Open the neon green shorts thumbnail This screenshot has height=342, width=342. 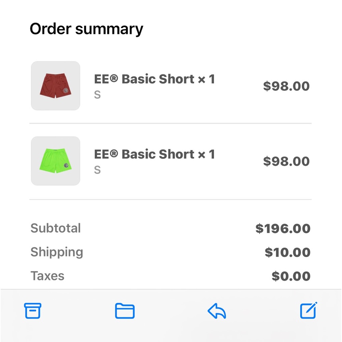(x=55, y=161)
